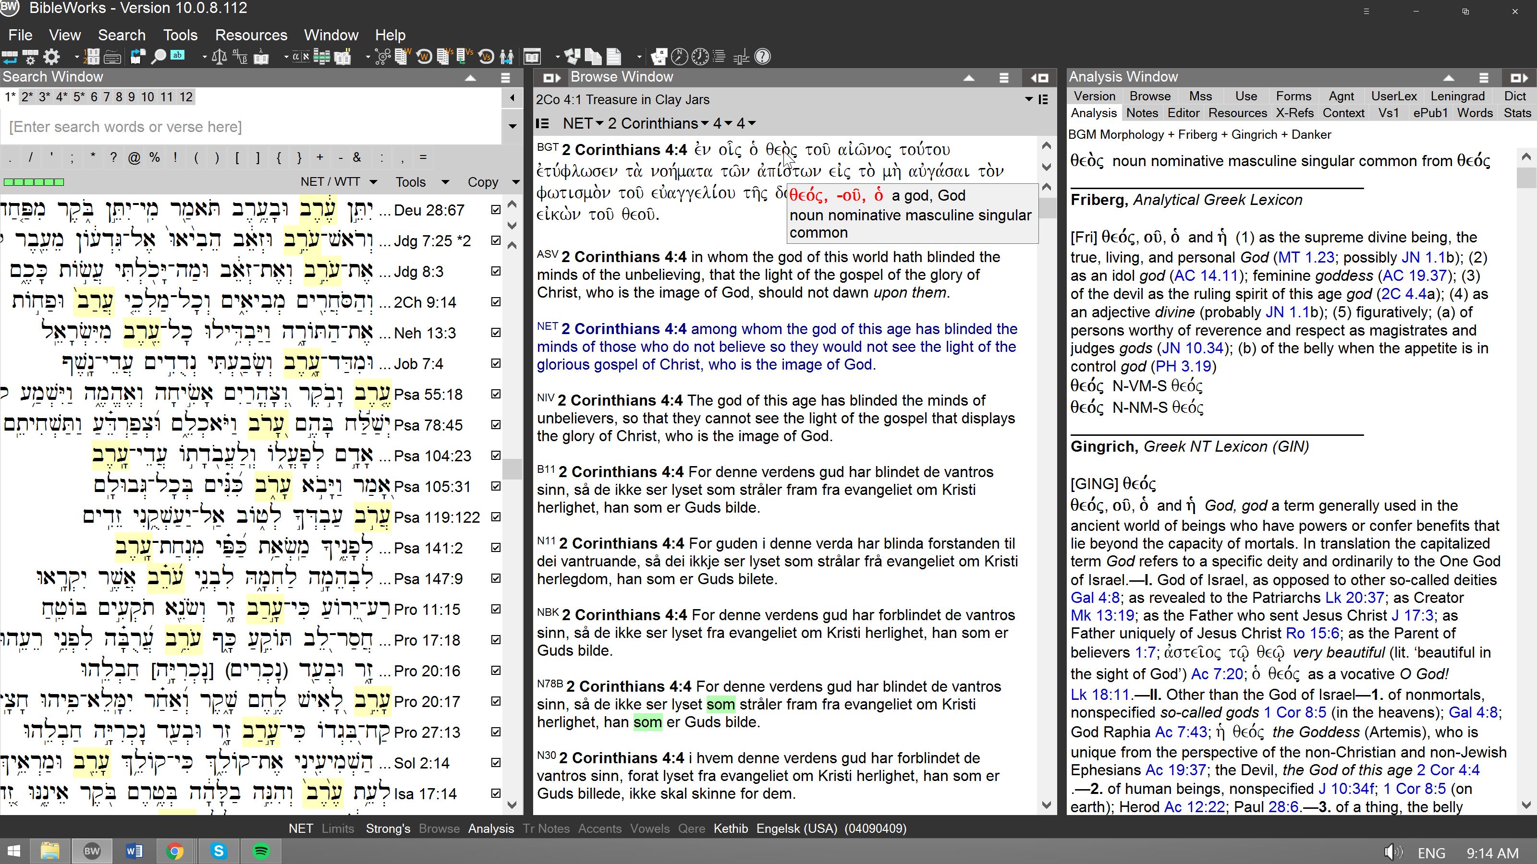Click the search command line input field

(251, 126)
